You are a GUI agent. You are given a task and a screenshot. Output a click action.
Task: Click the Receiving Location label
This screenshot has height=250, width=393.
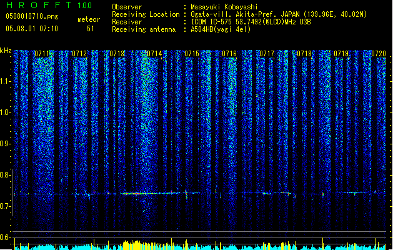click(x=146, y=14)
